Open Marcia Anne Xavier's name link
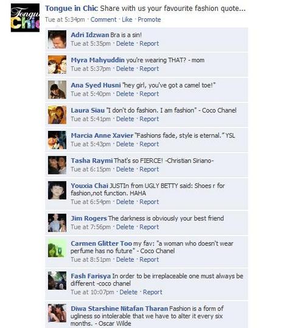Screen dimensions: 283x328 click(102, 136)
